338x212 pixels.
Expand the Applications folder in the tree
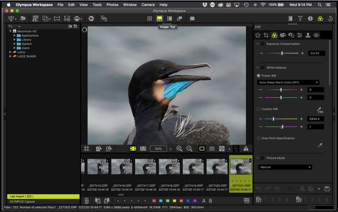click(x=15, y=36)
